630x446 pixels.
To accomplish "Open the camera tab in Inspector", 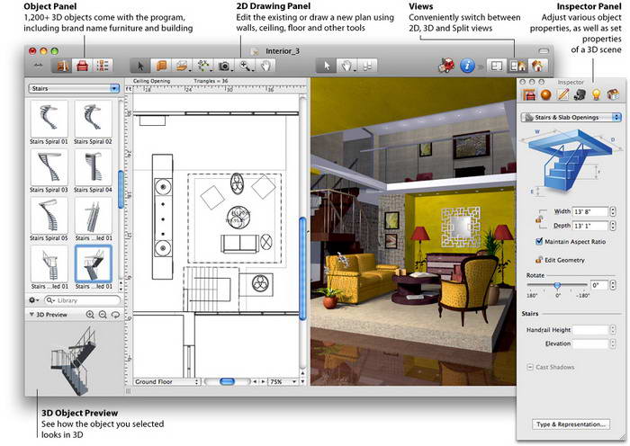I will coord(580,94).
